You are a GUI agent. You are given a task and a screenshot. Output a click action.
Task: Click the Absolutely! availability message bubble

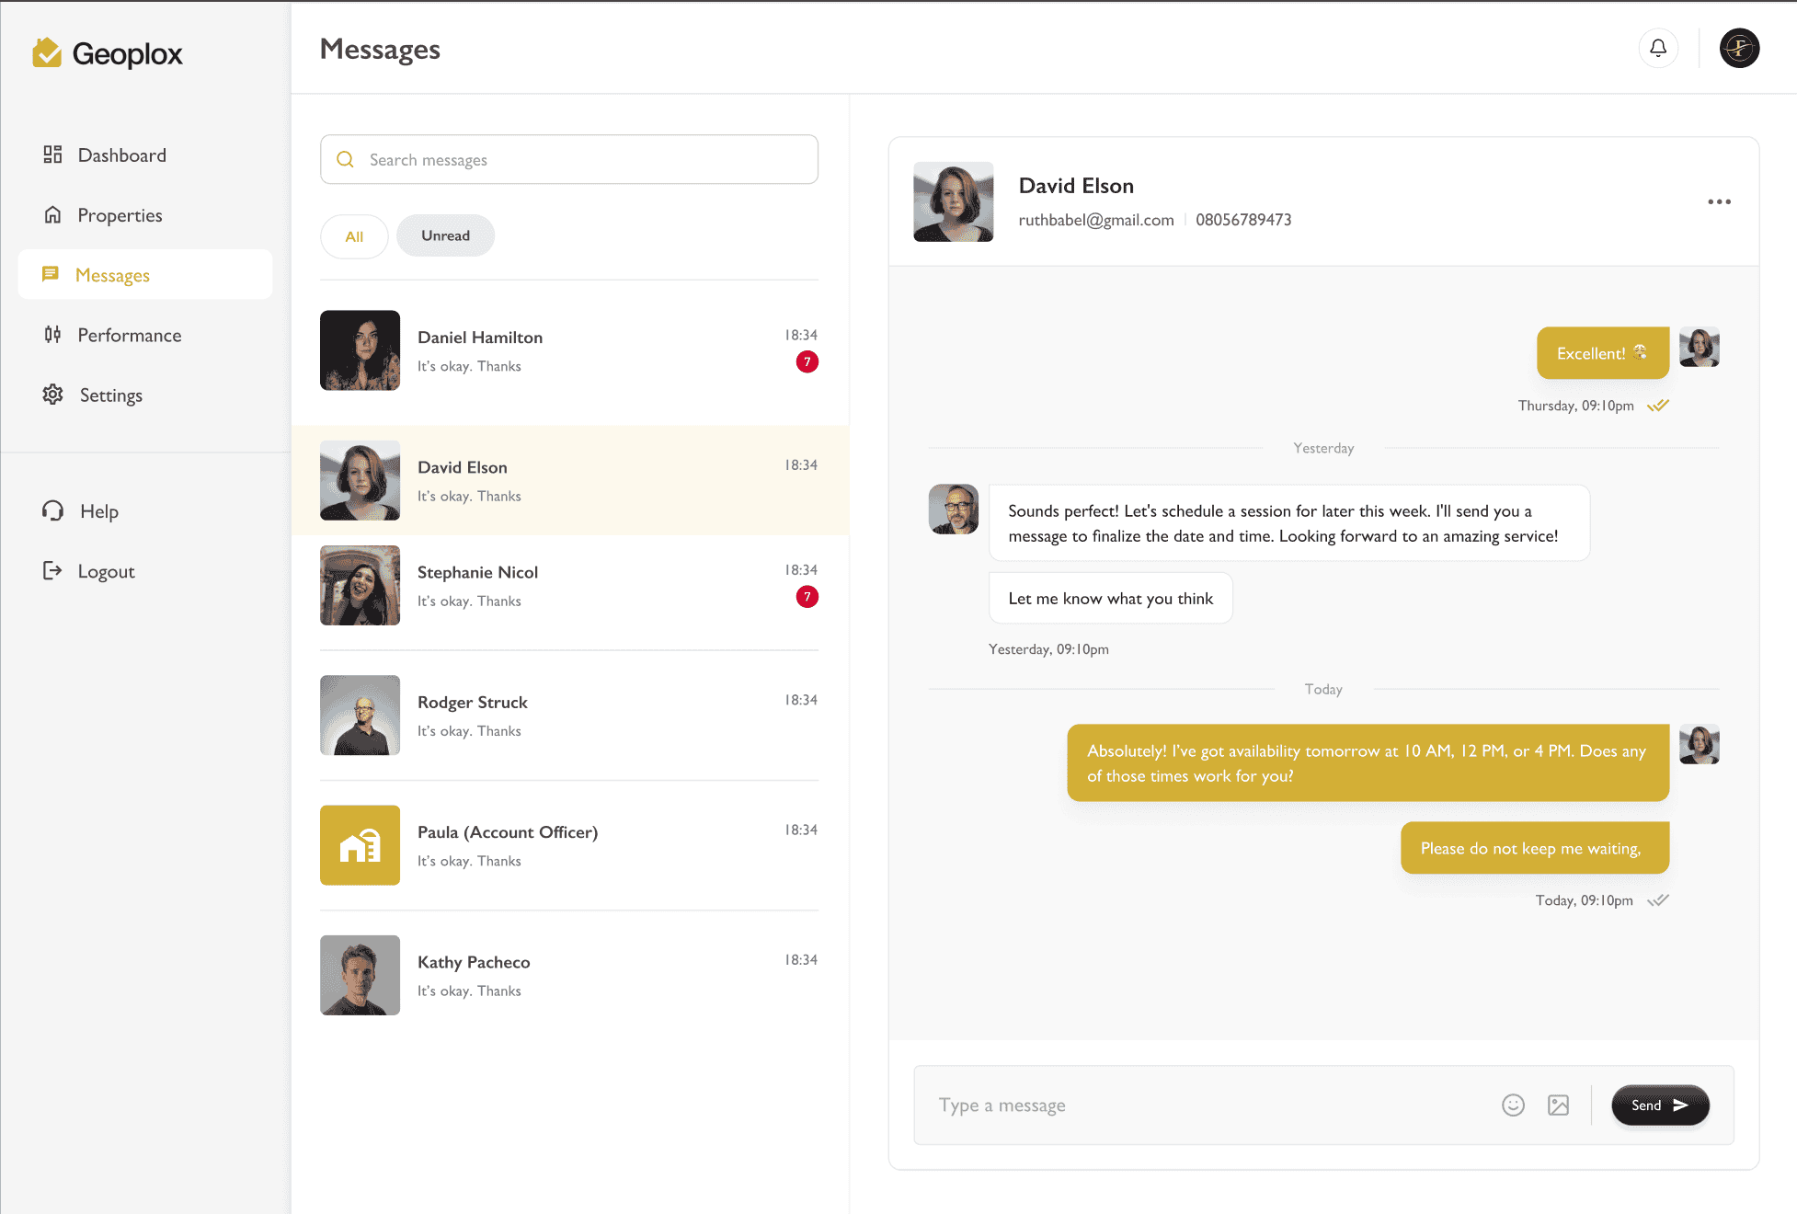coord(1368,763)
